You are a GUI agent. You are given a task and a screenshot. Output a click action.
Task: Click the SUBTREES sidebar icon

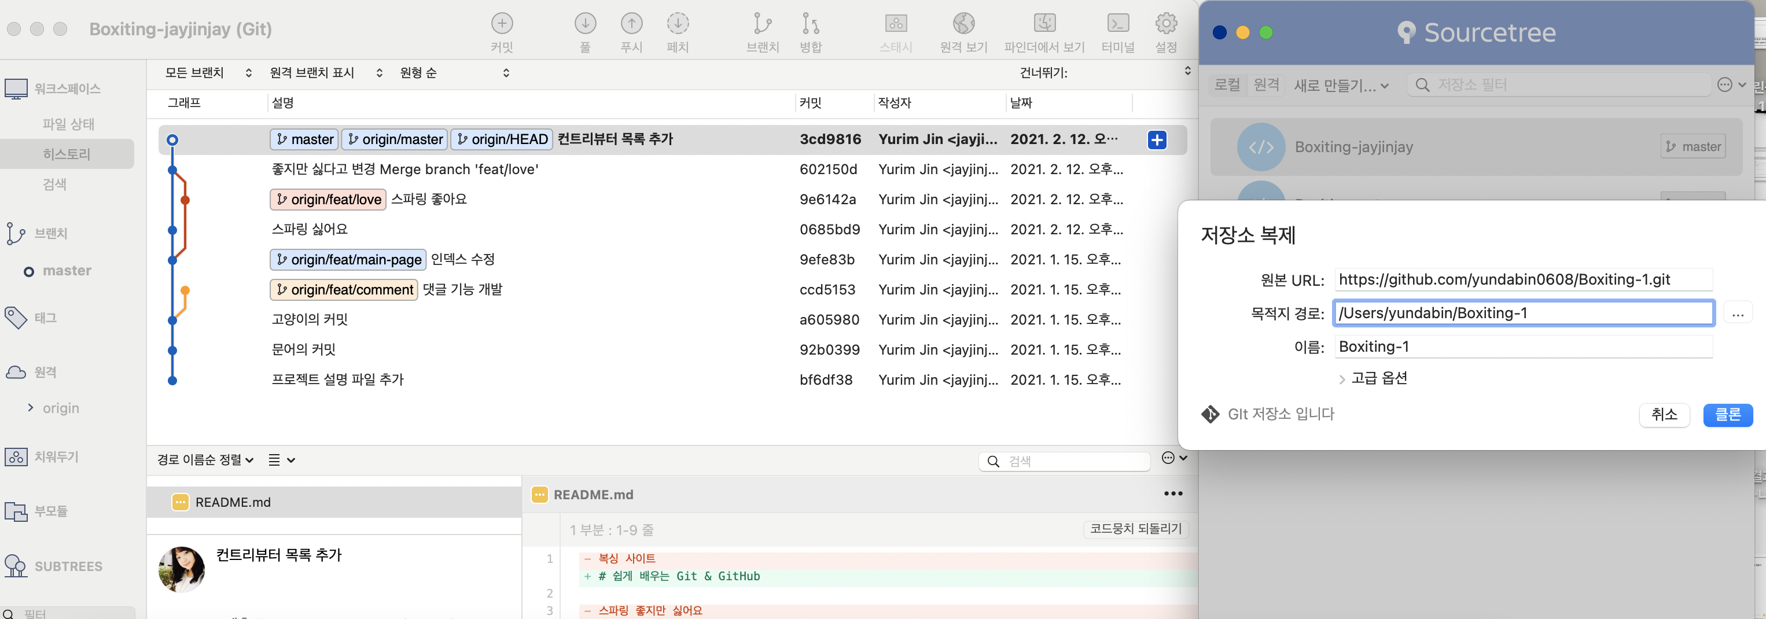point(16,566)
